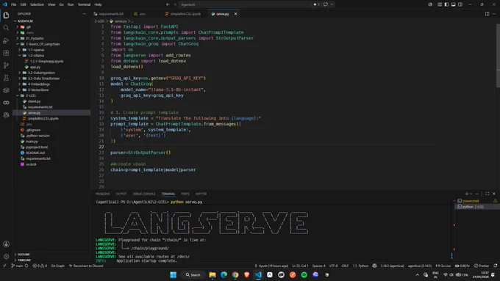Expand the 1.1-openai folder
This screenshot has height=281, width=500.
(36, 50)
